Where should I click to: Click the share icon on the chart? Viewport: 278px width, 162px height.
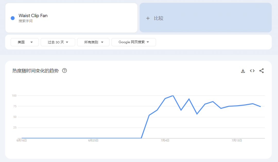[262, 71]
